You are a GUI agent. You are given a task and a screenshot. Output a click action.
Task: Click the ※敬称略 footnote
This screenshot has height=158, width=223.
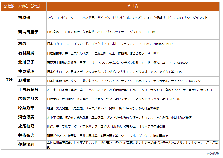[x=213, y=154]
